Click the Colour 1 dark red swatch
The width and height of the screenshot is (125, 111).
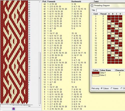[x=95, y=73]
